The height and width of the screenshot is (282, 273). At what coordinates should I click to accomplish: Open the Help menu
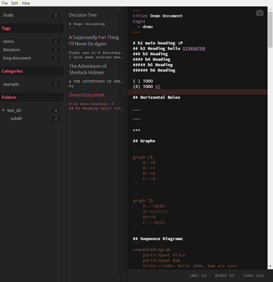tap(26, 3)
